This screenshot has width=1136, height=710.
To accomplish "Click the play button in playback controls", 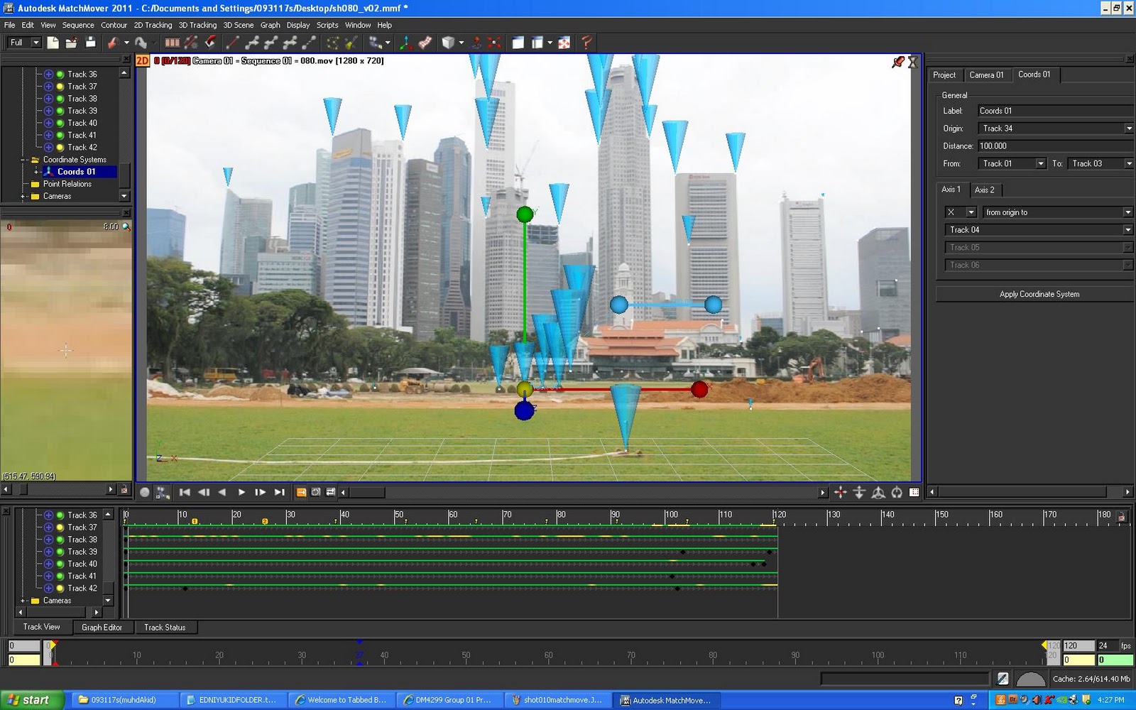I will [x=241, y=491].
